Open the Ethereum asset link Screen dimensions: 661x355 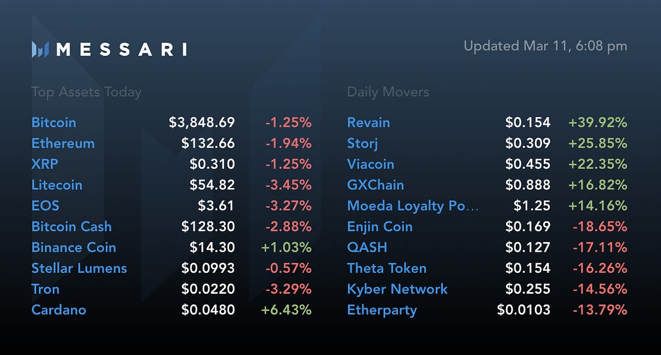63,144
